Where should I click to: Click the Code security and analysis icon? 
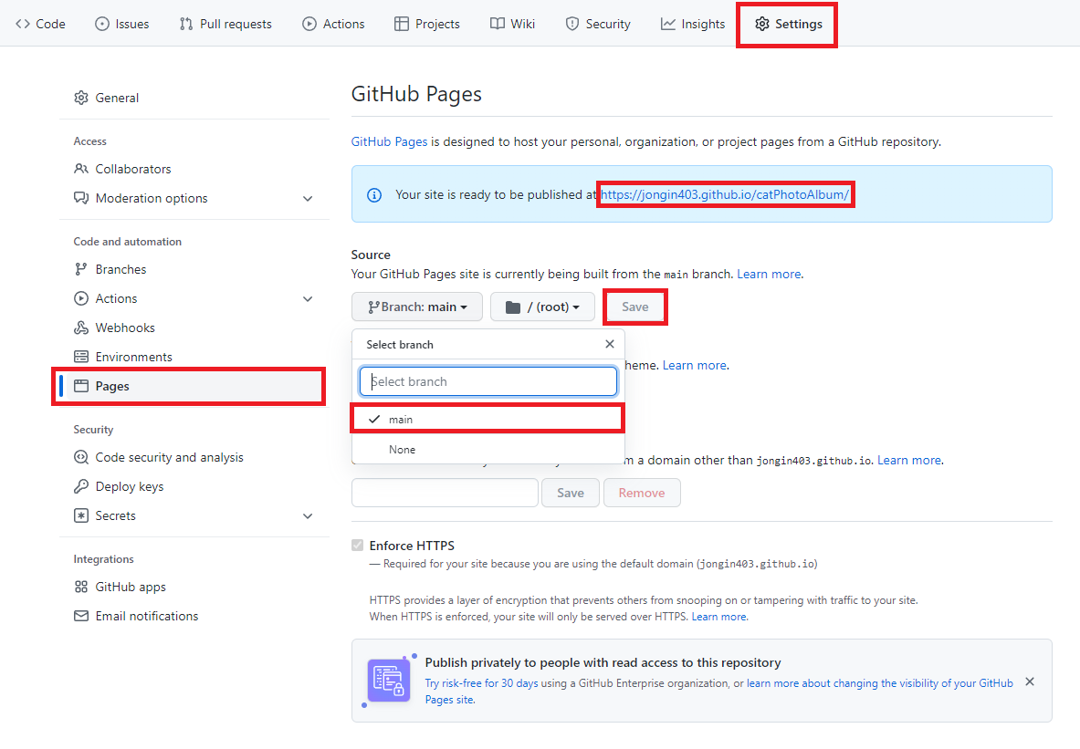[81, 457]
